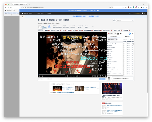
Task: Open player settings gear icon
Action: click(105, 76)
